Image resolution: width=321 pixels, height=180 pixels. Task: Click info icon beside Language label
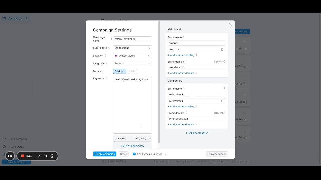point(107,63)
